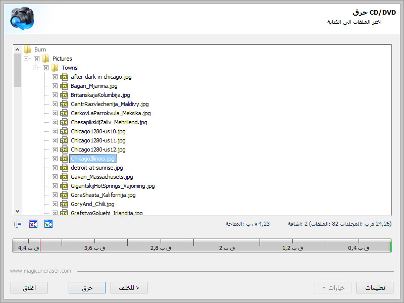
Task: Select file Chicago1280-us11.jpg
Action: point(98,141)
